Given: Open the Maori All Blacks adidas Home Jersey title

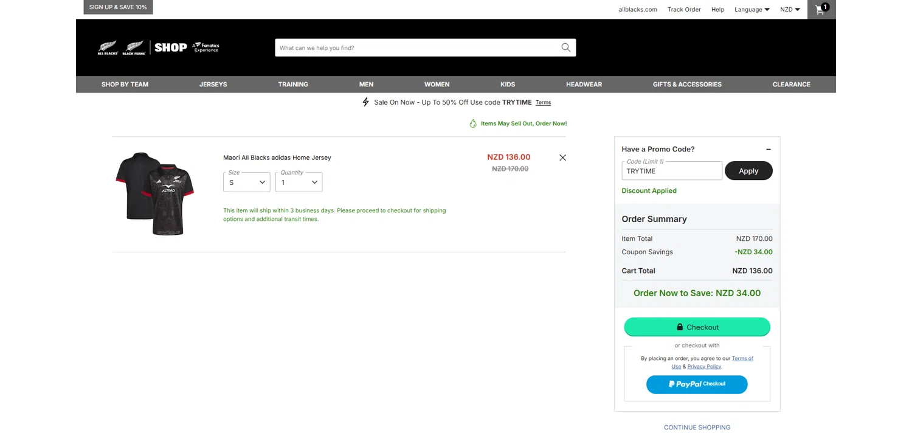Looking at the screenshot, I should pos(277,158).
